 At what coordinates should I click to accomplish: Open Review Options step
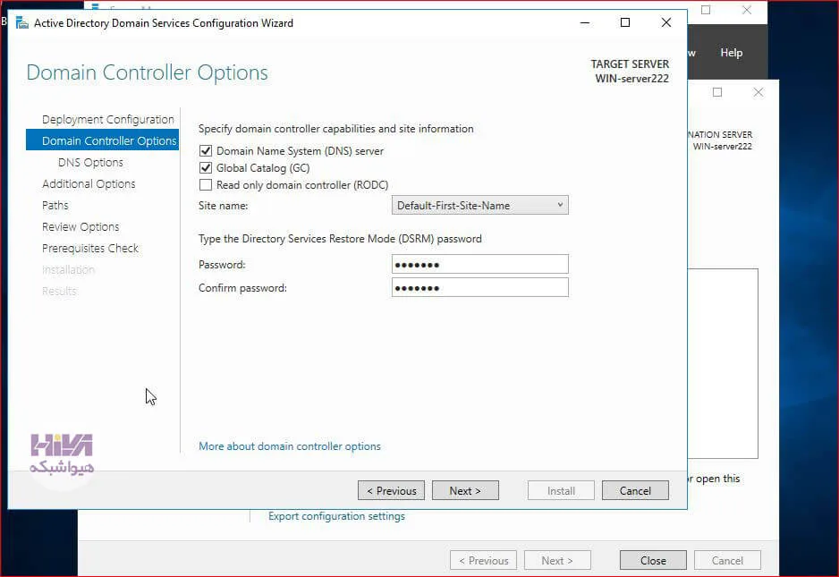click(x=81, y=227)
